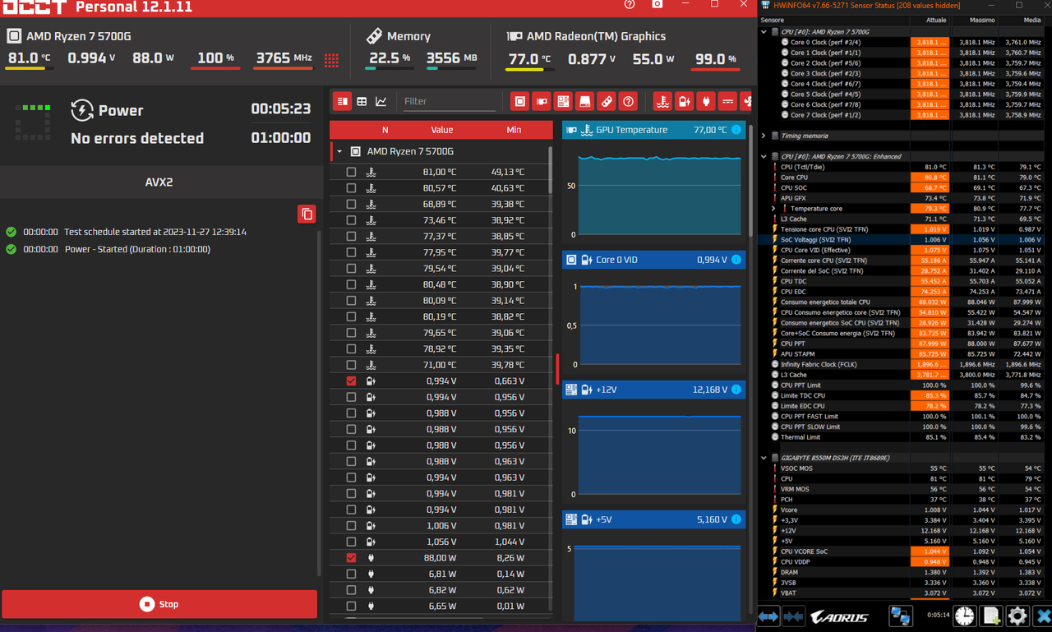Image resolution: width=1052 pixels, height=632 pixels.
Task: Check the box on the 77,37 °C row
Action: 352,236
